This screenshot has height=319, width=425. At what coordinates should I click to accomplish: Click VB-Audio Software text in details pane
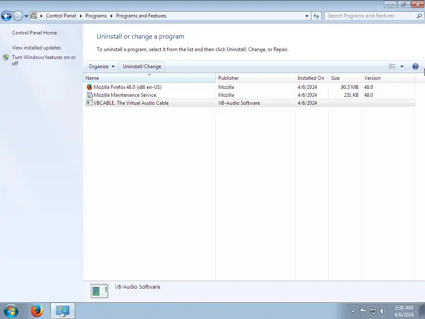pos(137,287)
